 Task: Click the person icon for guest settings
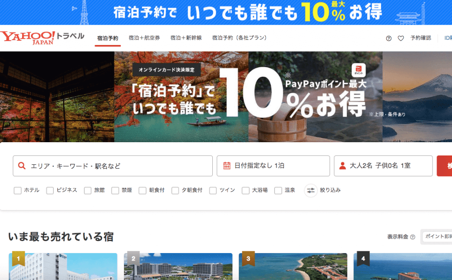click(x=342, y=166)
